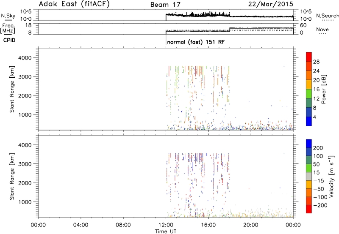Click the red -200 m/s velocity colorbar segment

tap(309, 209)
